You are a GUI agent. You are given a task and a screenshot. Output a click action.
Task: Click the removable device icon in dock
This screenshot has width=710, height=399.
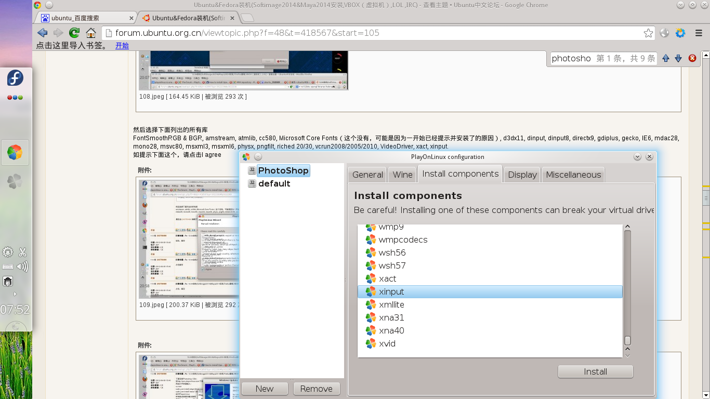pyautogui.click(x=8, y=282)
